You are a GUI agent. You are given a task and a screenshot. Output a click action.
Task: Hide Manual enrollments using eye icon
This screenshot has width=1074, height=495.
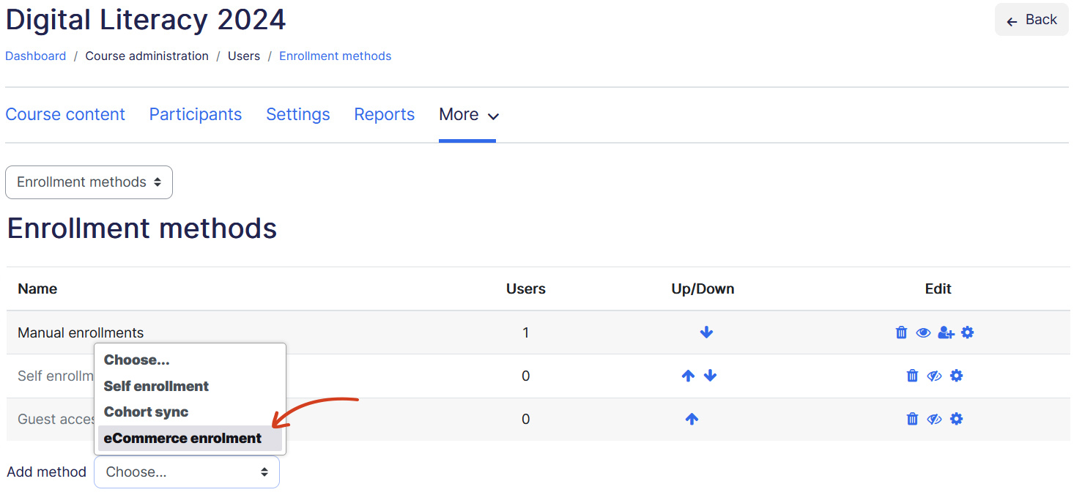tap(923, 332)
